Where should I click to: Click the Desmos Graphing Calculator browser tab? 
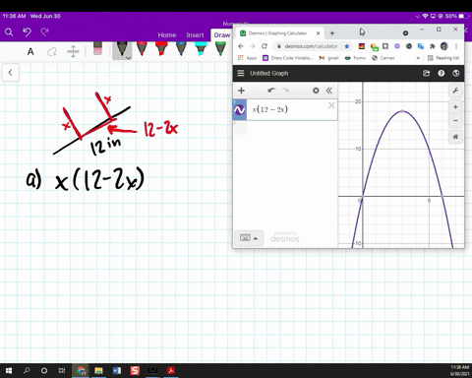pyautogui.click(x=278, y=33)
